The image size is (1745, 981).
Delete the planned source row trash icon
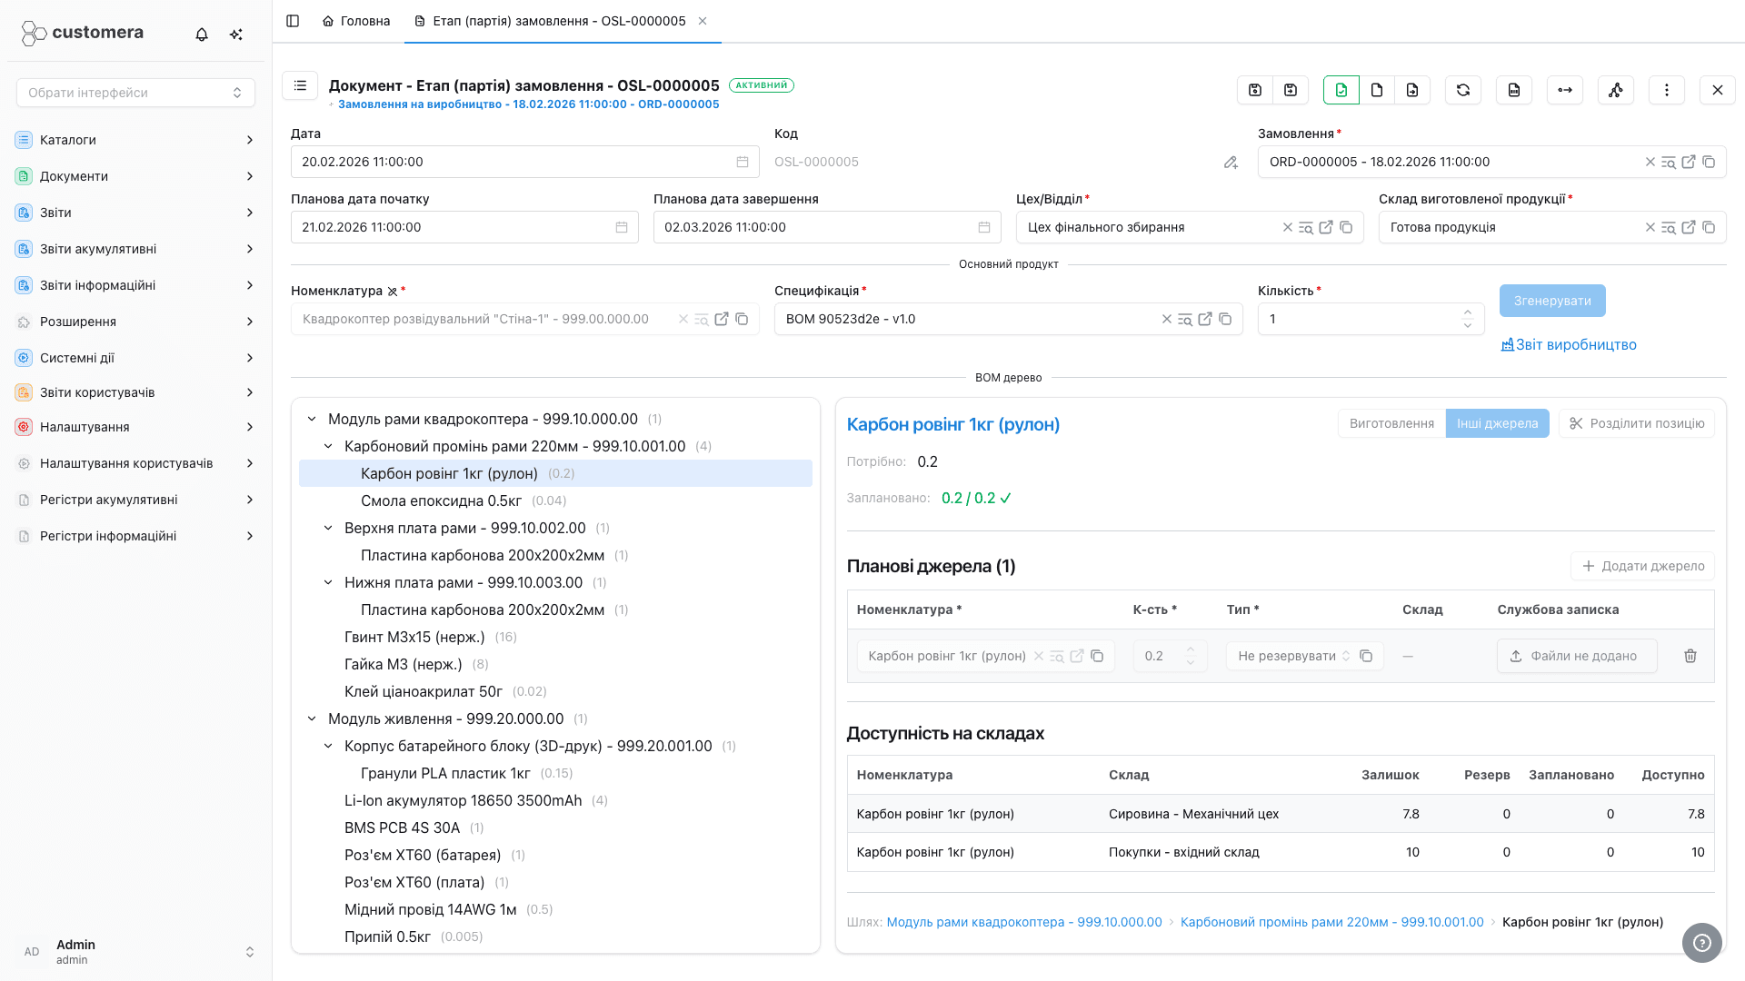coord(1690,656)
